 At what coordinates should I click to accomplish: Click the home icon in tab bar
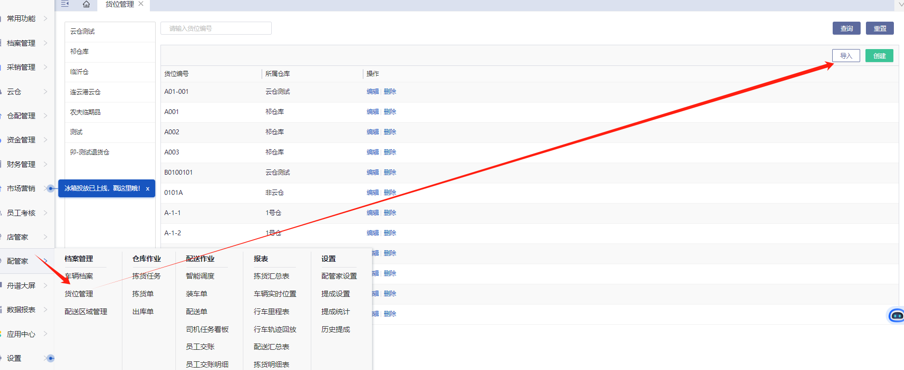(x=86, y=4)
